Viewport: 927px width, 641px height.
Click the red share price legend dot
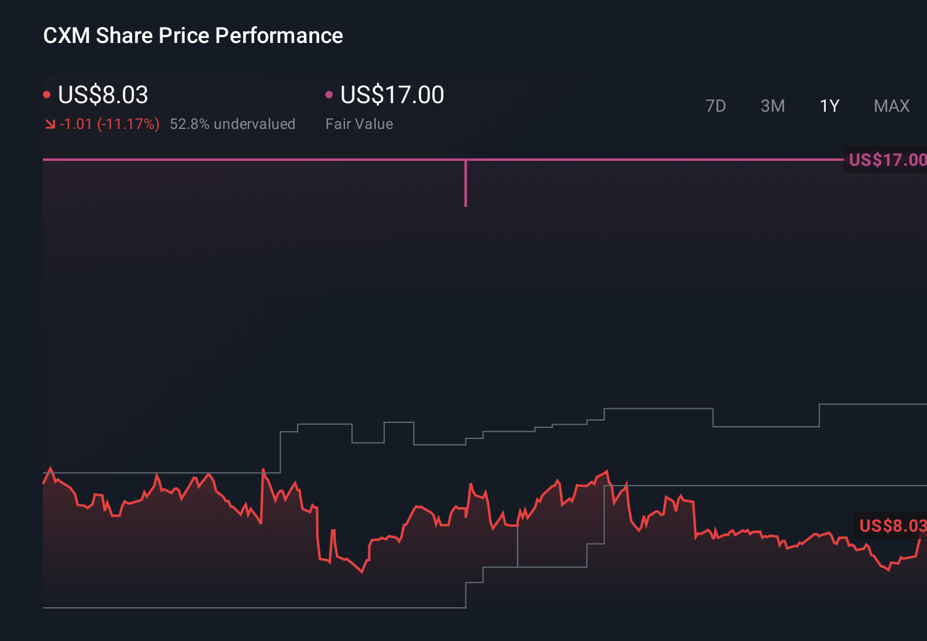tap(47, 93)
